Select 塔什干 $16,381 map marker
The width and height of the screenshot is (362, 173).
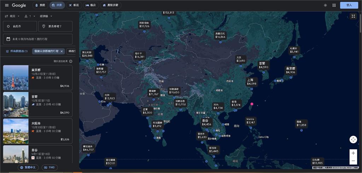point(140,55)
